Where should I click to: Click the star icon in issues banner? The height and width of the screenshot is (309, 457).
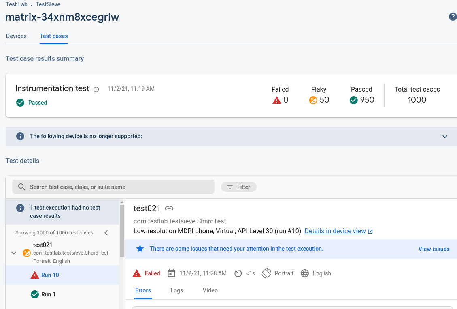click(140, 249)
